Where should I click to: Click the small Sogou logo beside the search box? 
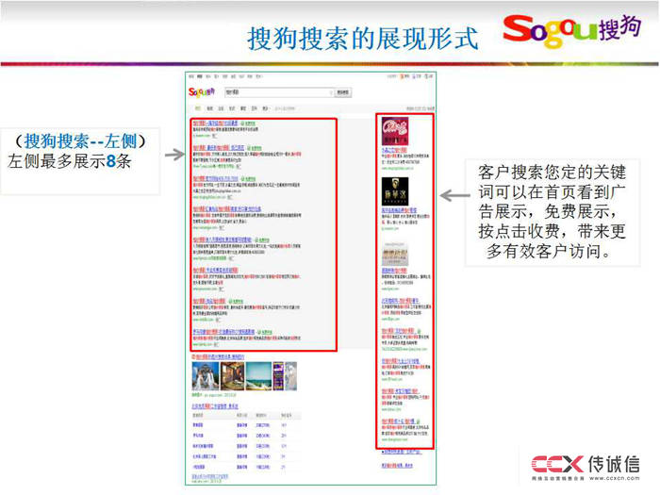(x=202, y=91)
